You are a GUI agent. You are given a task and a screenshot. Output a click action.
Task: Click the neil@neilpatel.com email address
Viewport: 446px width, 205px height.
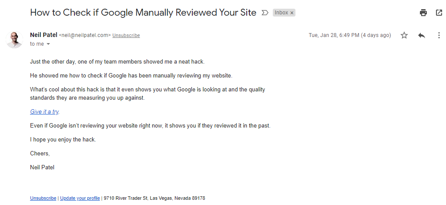tap(85, 35)
